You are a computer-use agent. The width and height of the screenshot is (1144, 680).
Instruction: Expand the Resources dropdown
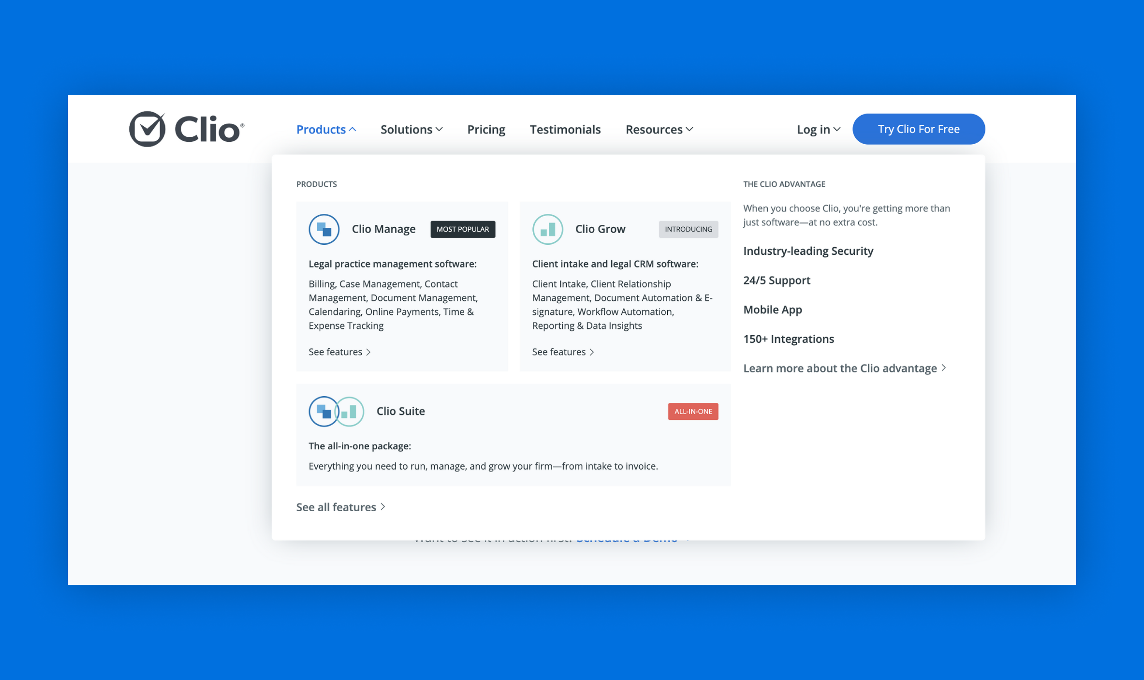click(x=659, y=130)
